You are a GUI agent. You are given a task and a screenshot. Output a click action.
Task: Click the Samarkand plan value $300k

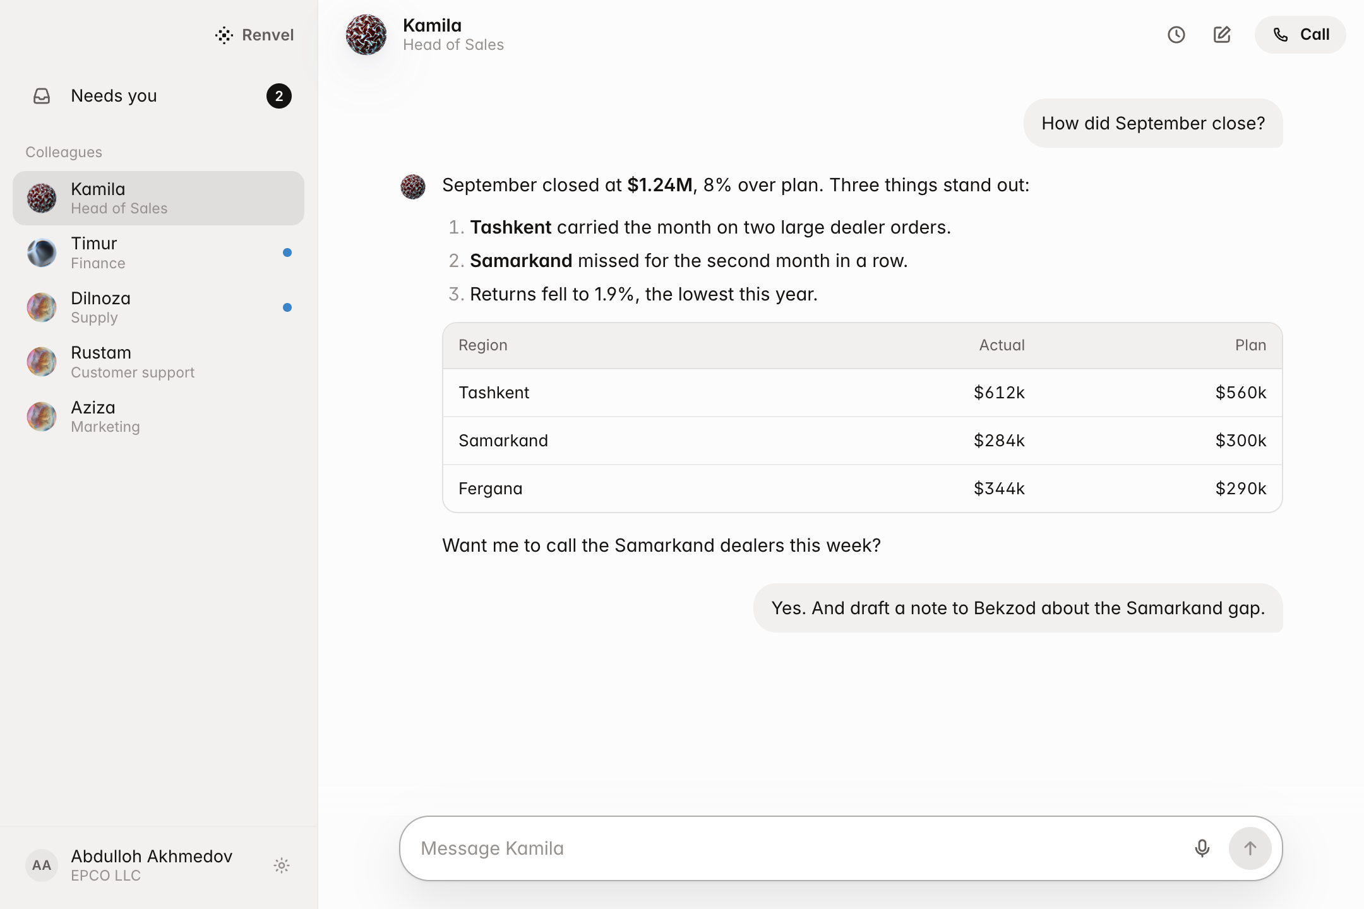point(1241,441)
